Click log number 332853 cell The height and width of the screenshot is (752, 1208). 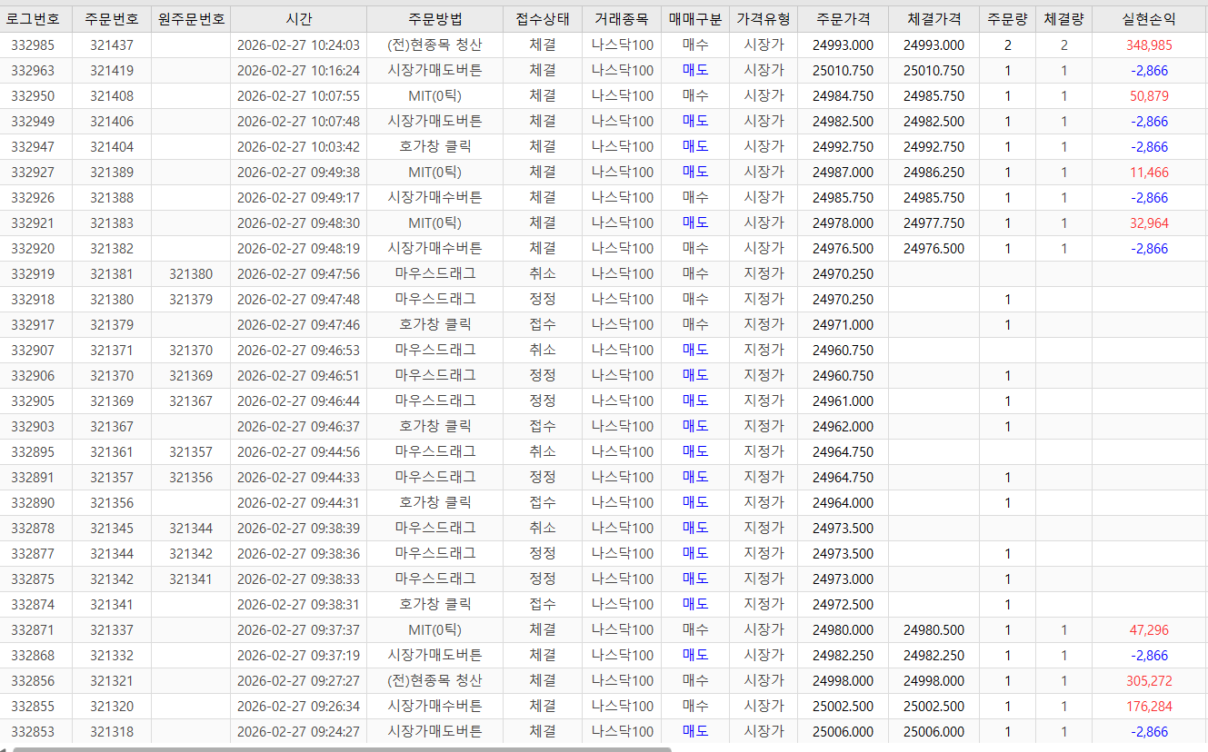pos(33,731)
